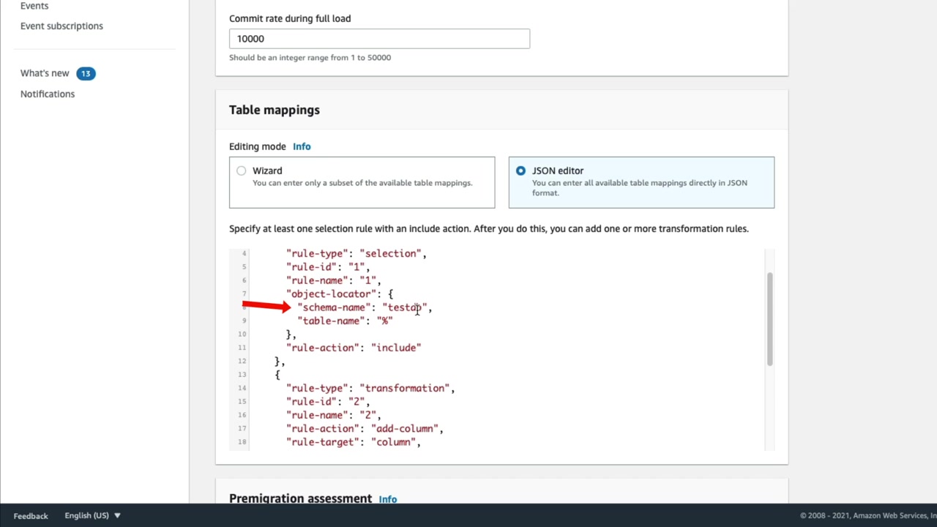Open Notifications from the sidebar
The width and height of the screenshot is (937, 527).
[48, 94]
